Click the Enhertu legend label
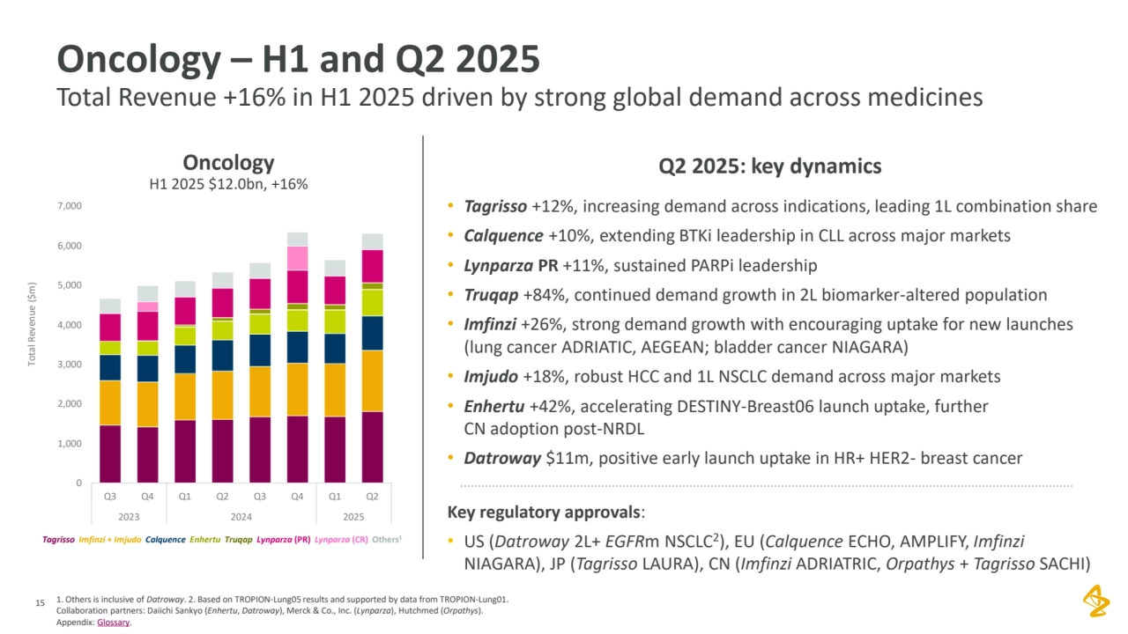Viewport: 1128px width, 634px height. (205, 540)
